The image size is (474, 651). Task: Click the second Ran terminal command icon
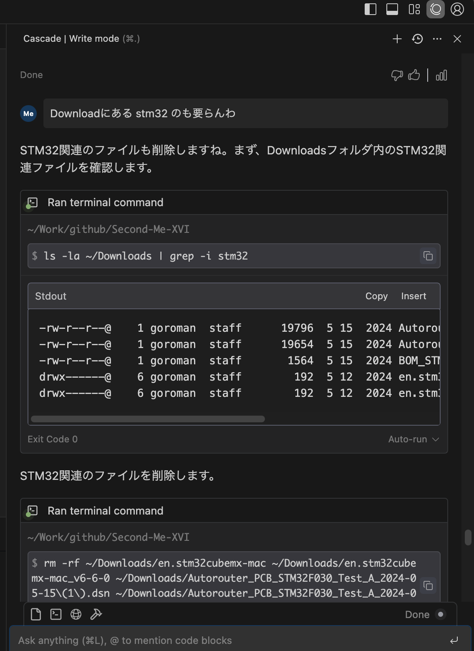(x=32, y=511)
